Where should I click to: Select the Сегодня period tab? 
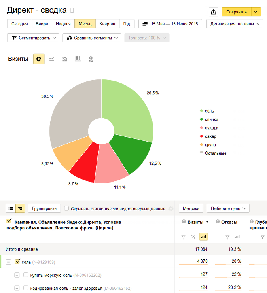pyautogui.click(x=19, y=24)
